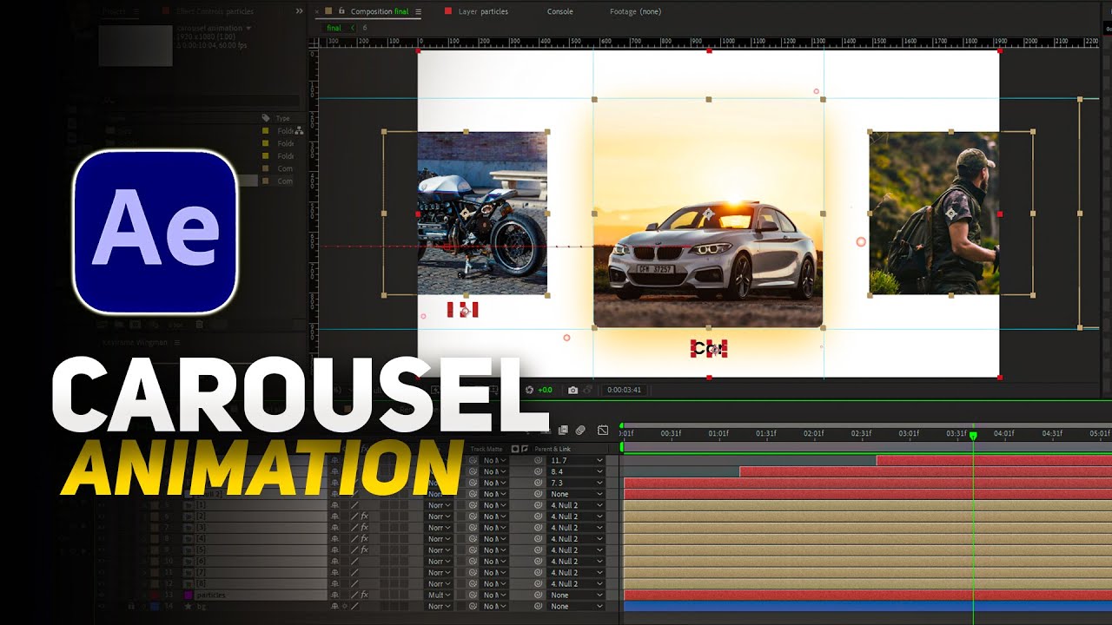This screenshot has width=1112, height=625.
Task: Click the pick whip on the 8.4 parent row
Action: pos(540,471)
